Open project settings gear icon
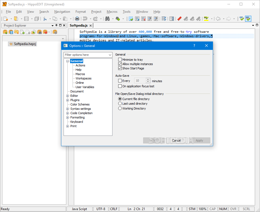The width and height of the screenshot is (260, 212). coord(55,32)
